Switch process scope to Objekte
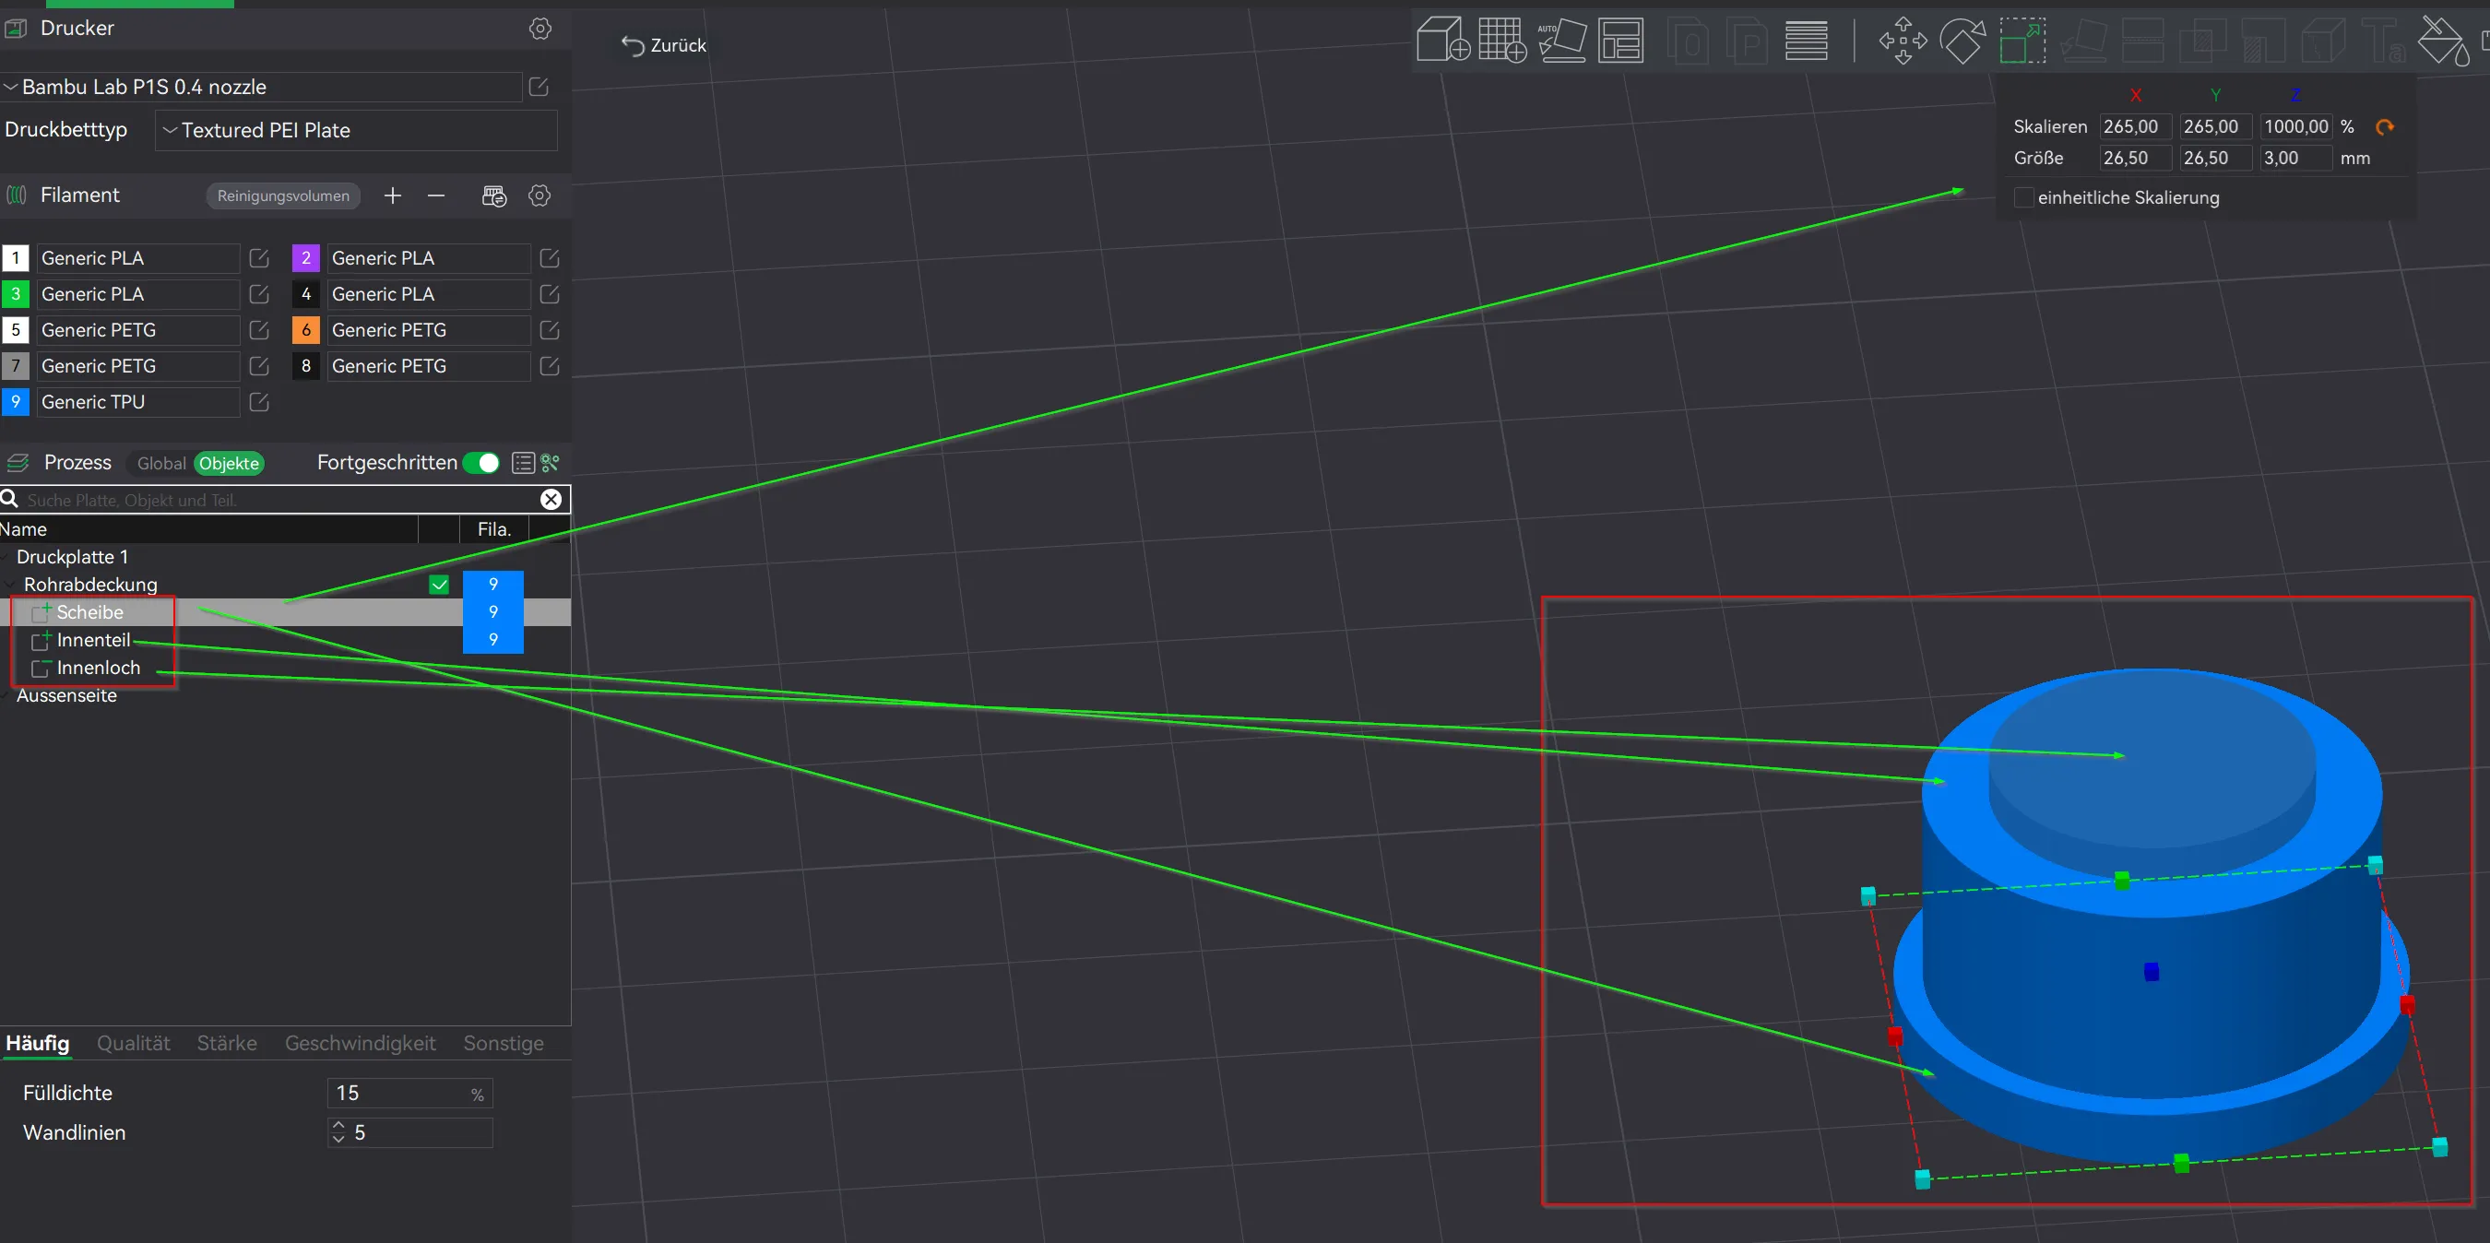 229,463
